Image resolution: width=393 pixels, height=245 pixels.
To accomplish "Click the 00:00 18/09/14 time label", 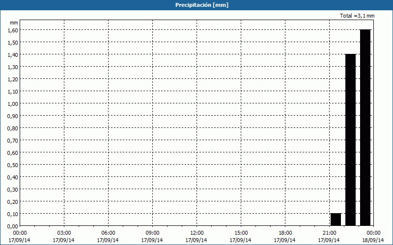I will tap(373, 237).
